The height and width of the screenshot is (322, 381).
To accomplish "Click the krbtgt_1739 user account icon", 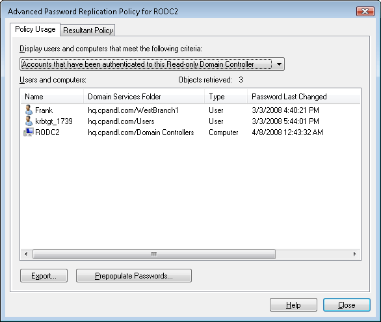I will tap(29, 121).
